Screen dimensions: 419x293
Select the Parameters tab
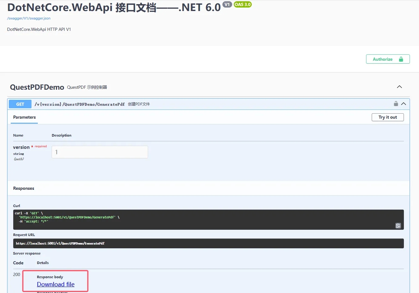pos(24,117)
